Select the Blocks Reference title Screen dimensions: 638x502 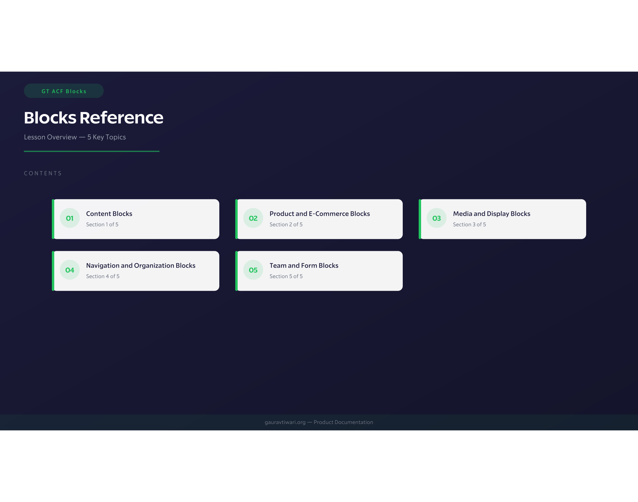click(94, 117)
